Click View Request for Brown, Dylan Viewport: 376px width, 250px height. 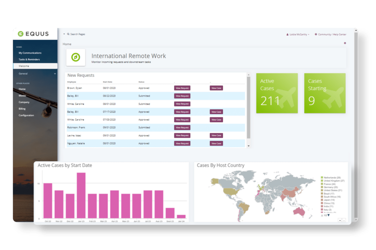coord(182,88)
